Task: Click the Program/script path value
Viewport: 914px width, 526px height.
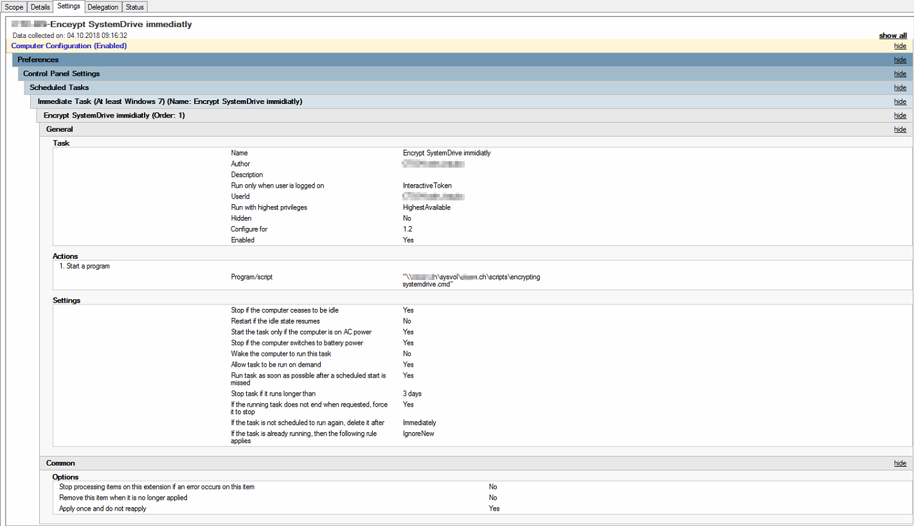Action: (x=471, y=281)
